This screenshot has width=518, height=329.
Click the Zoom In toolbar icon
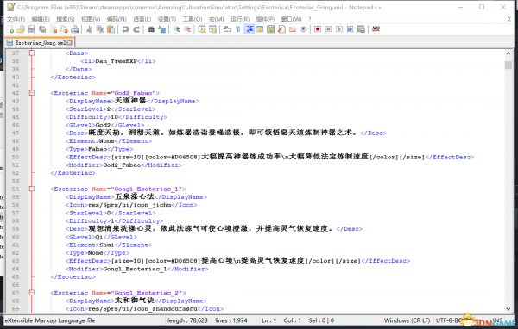[x=176, y=29]
